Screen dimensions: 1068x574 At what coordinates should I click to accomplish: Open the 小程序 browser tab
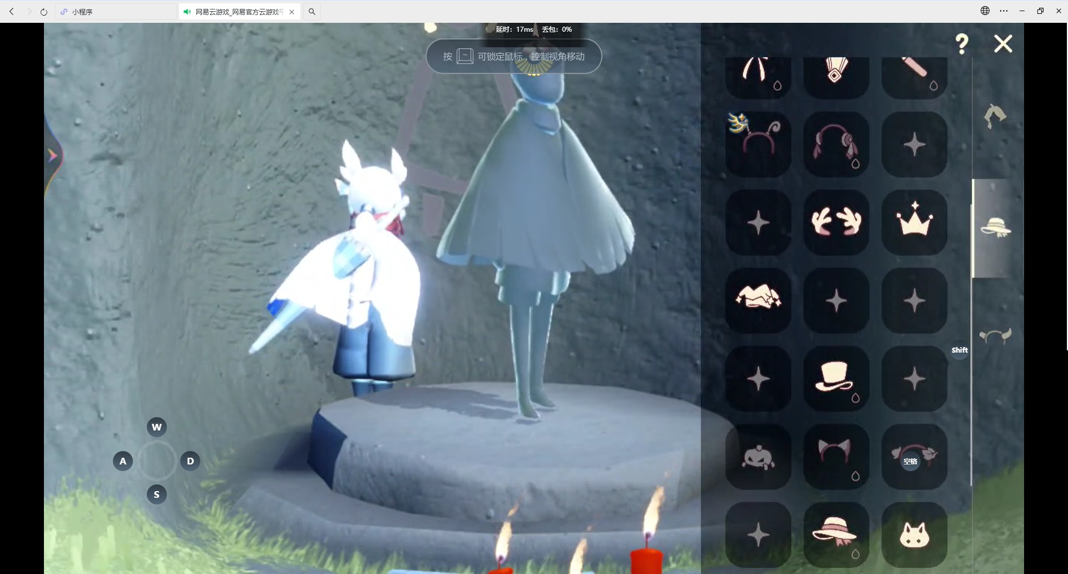[116, 12]
